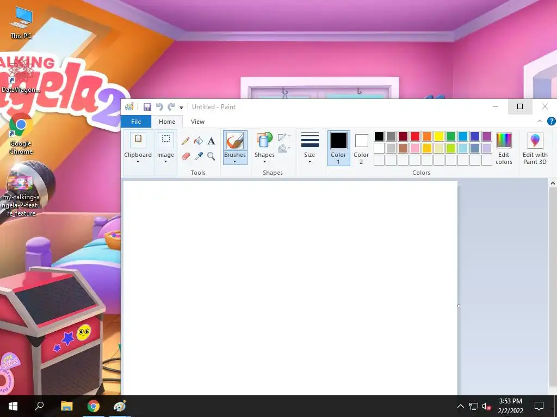The image size is (557, 417).
Task: Expand the Shapes dropdown arrow
Action: click(x=264, y=162)
